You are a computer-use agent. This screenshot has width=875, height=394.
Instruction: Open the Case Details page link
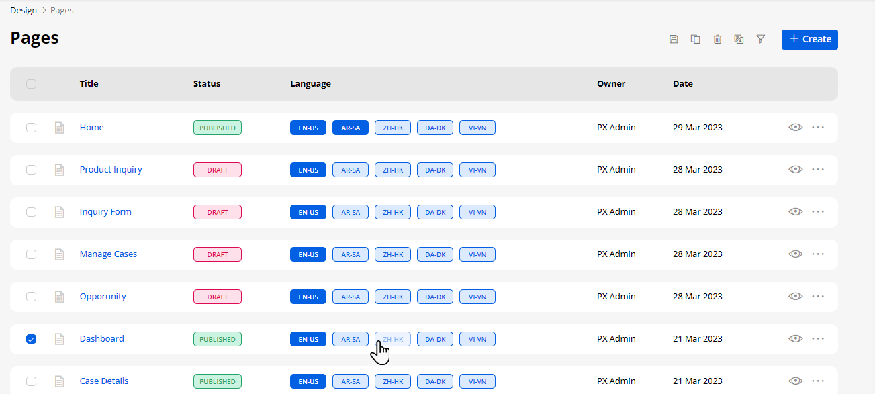pos(104,381)
